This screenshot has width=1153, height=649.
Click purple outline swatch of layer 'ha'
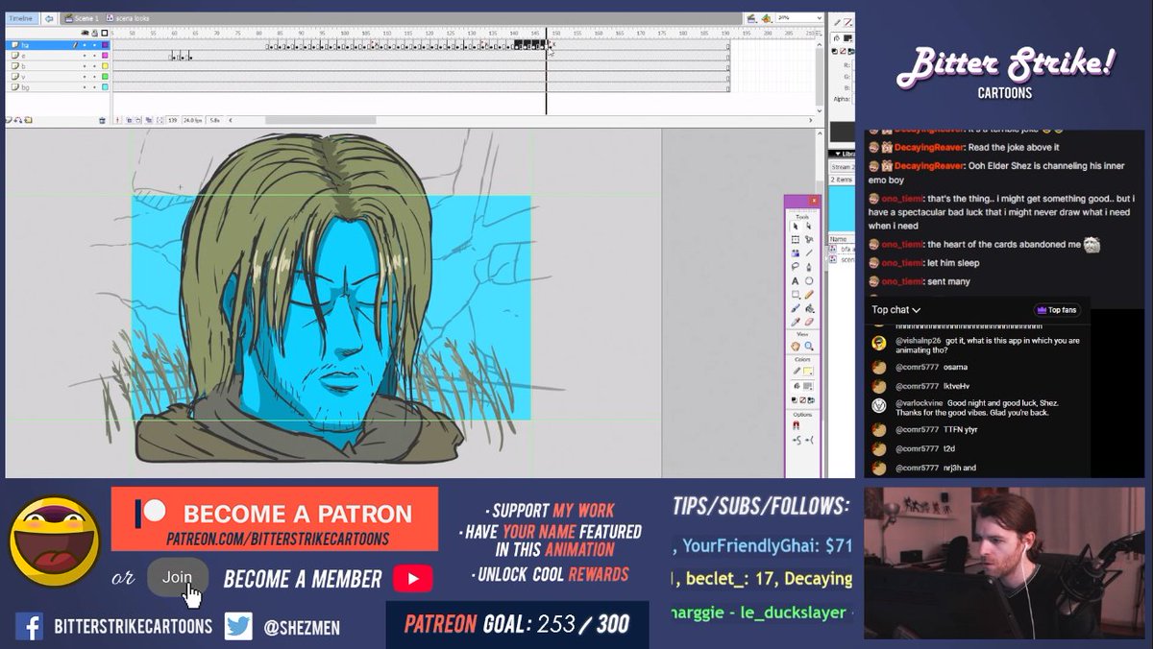pos(105,45)
